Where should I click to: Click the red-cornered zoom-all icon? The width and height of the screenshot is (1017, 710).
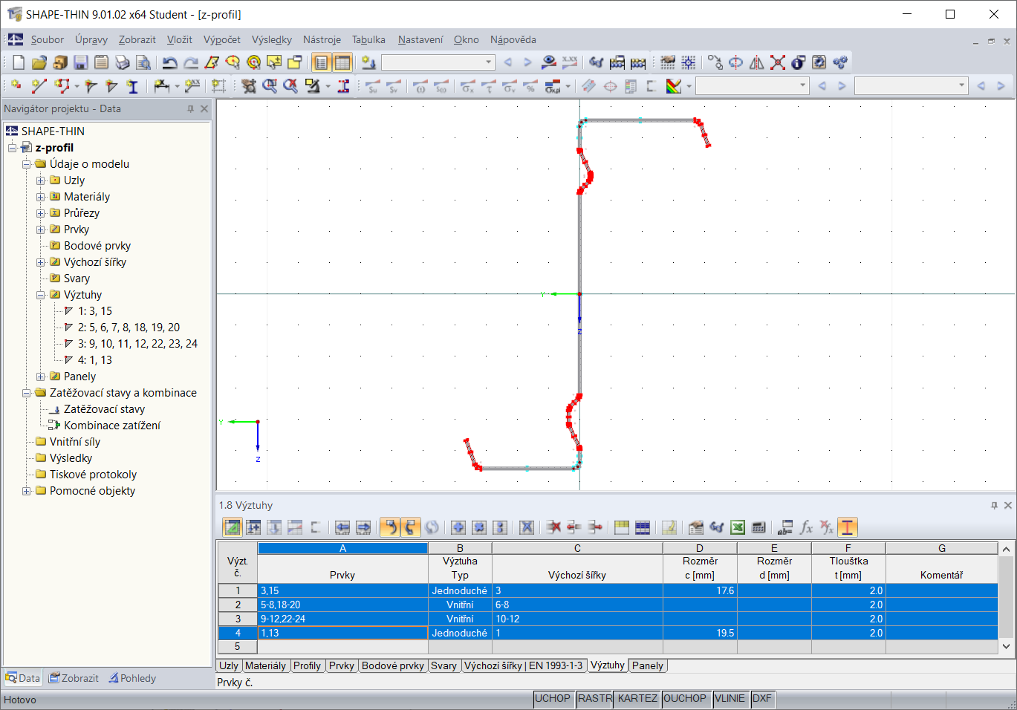coord(777,62)
